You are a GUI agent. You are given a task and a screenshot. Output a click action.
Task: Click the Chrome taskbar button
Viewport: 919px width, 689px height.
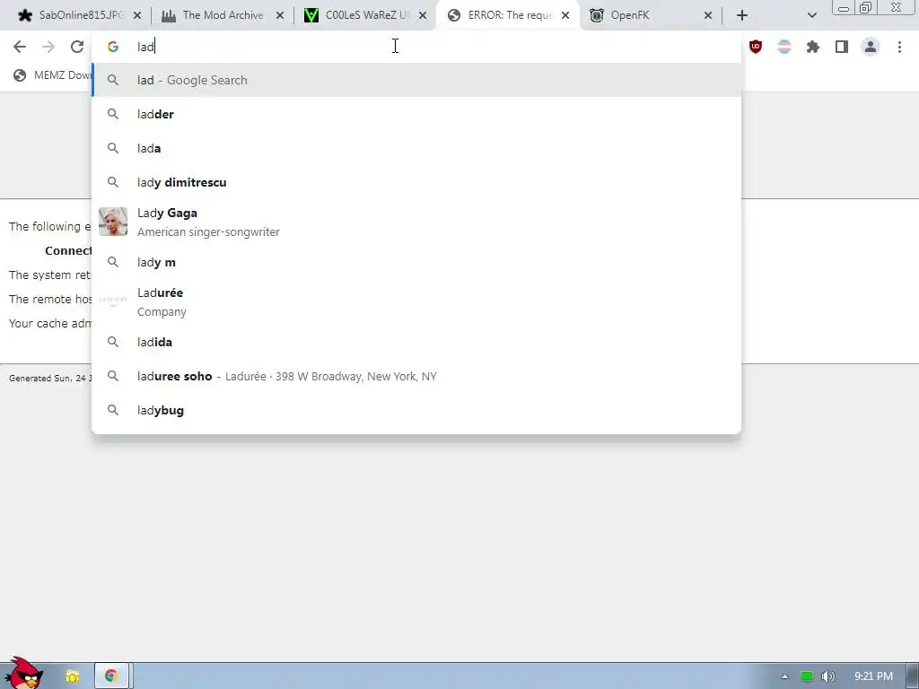pyautogui.click(x=111, y=676)
